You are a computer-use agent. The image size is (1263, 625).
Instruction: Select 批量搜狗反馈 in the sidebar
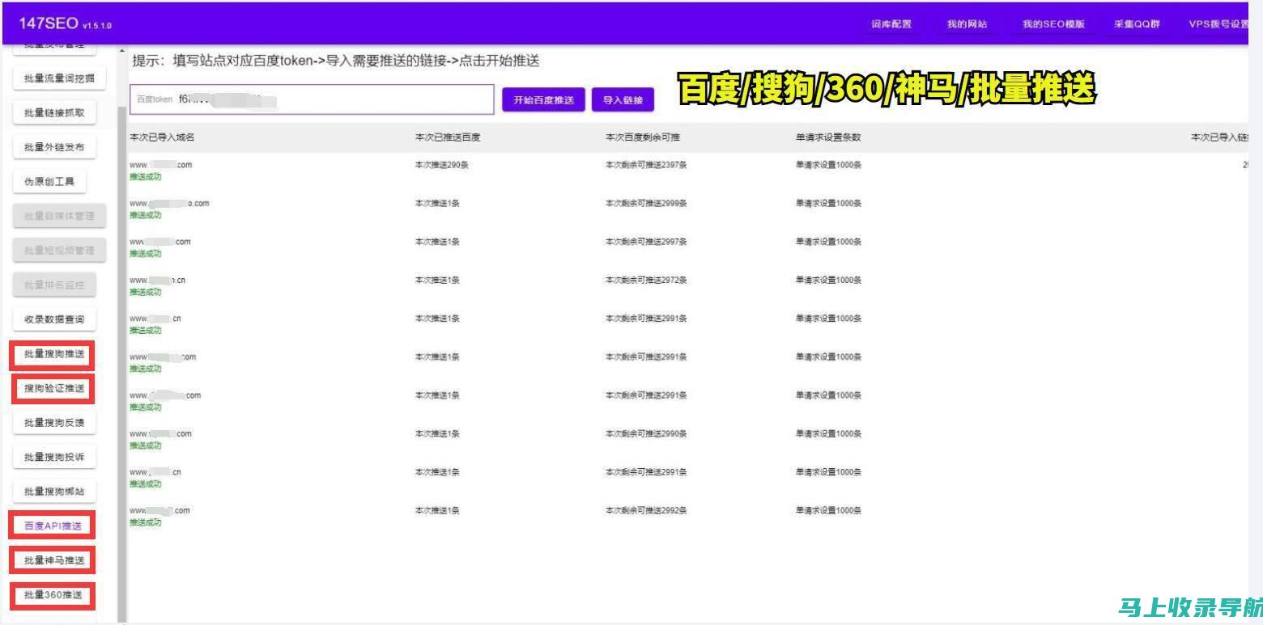point(54,423)
